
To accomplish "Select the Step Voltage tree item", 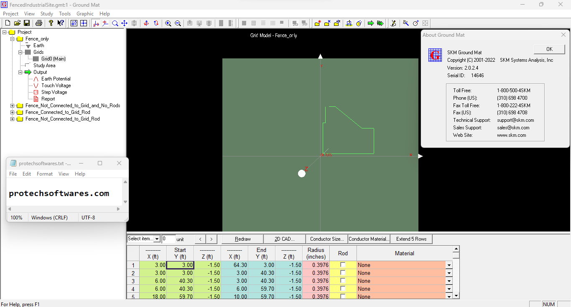I will tap(54, 92).
